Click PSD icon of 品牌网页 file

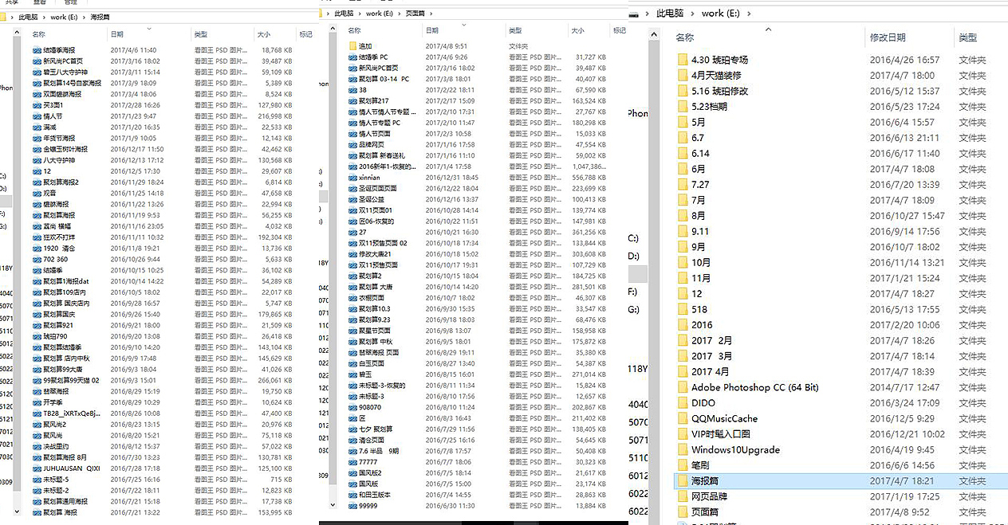[352, 144]
